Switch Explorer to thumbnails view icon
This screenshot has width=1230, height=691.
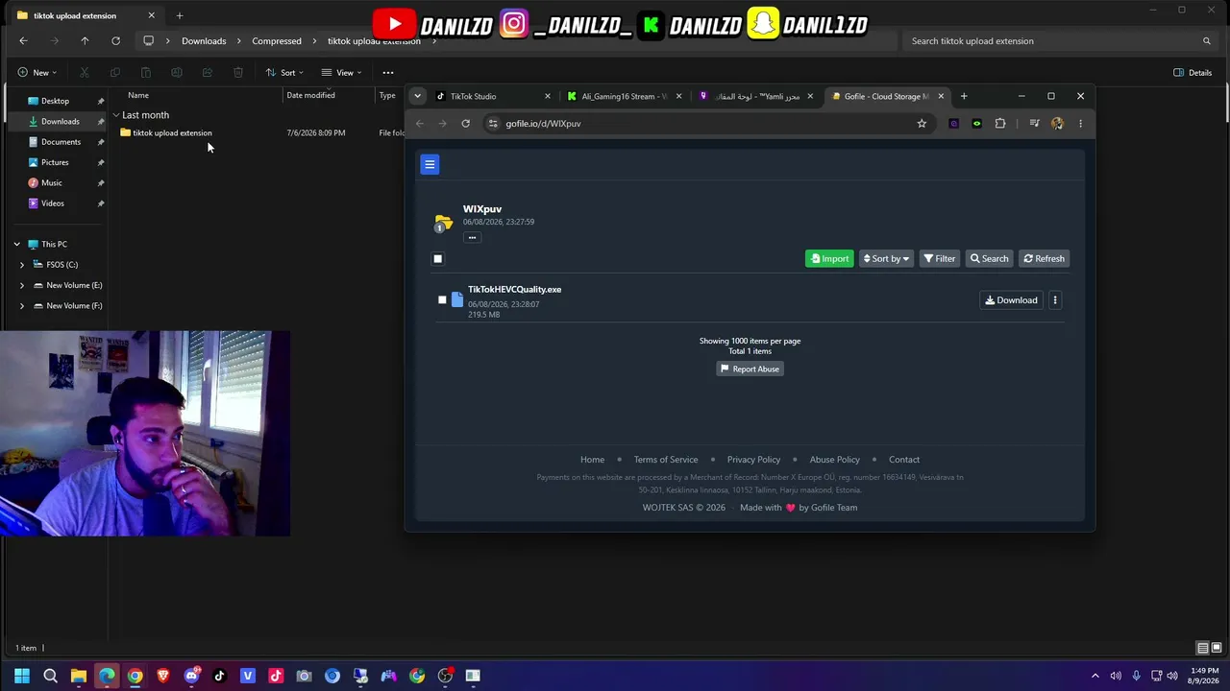point(1217,648)
